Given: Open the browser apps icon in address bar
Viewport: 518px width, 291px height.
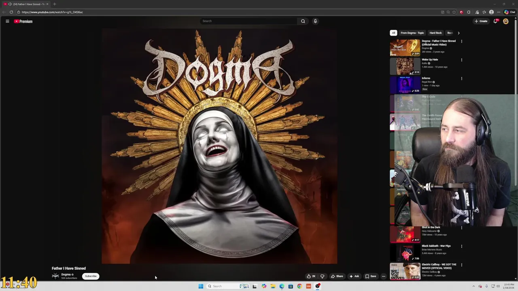Looking at the screenshot, I should (442, 12).
